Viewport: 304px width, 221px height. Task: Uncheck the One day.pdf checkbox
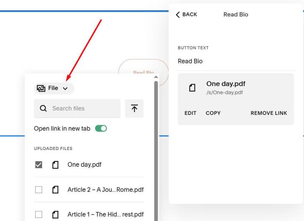click(39, 165)
